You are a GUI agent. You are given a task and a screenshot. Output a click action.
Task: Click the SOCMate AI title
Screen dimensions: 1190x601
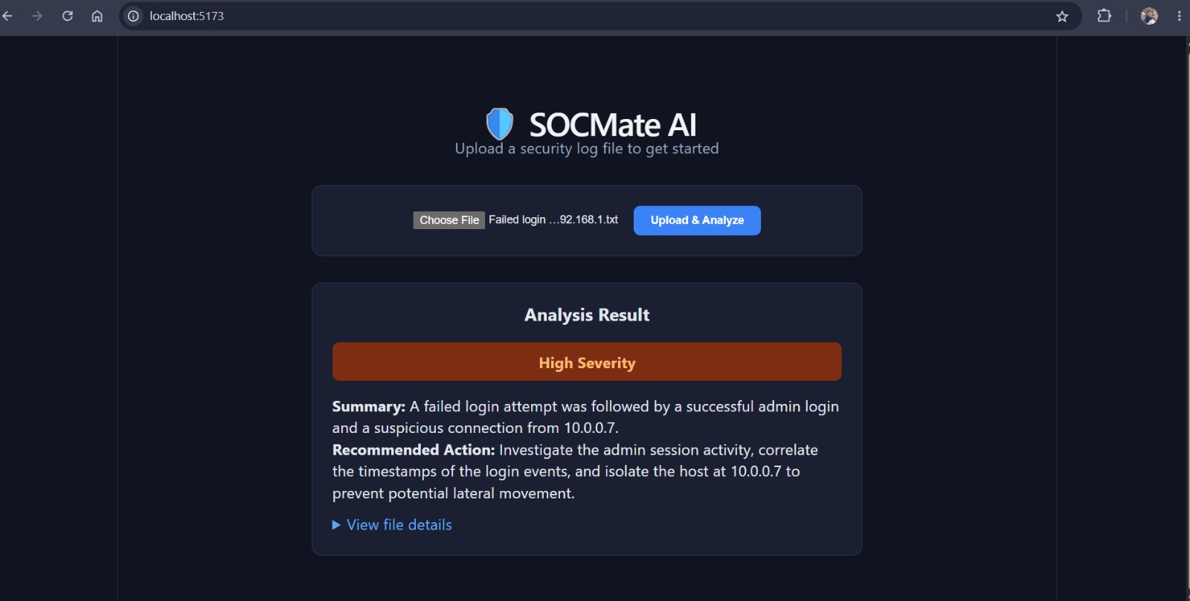613,125
